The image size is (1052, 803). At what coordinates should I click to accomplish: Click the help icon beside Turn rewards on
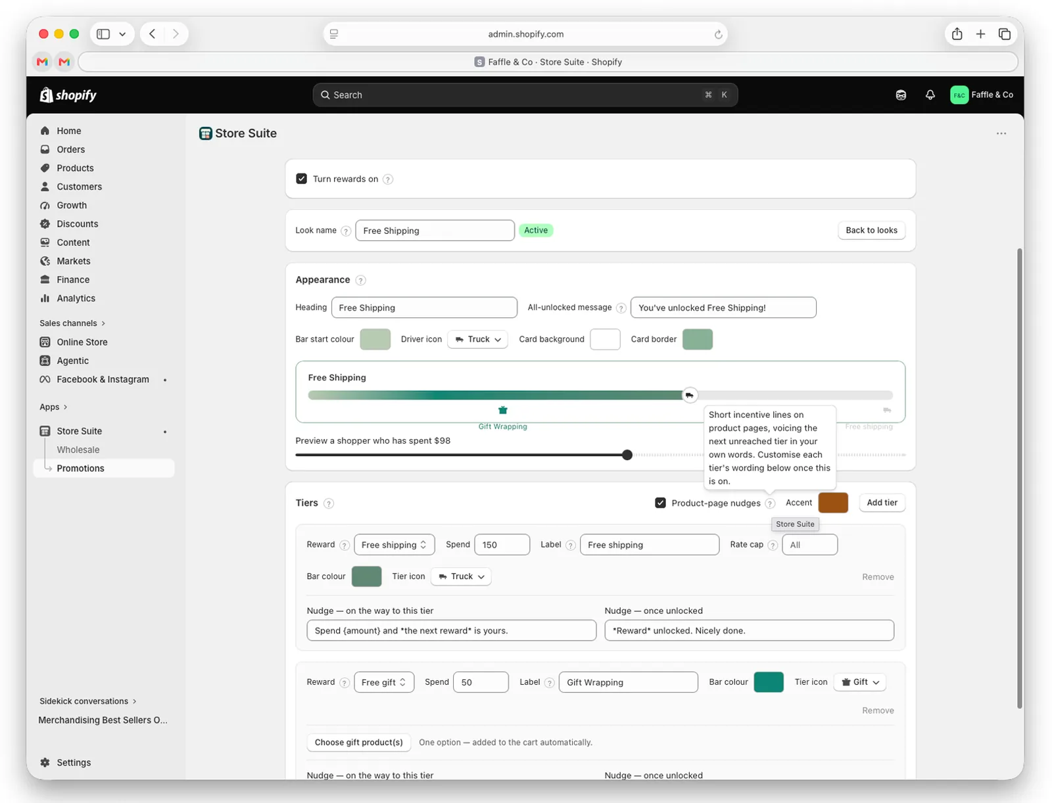[x=388, y=179]
